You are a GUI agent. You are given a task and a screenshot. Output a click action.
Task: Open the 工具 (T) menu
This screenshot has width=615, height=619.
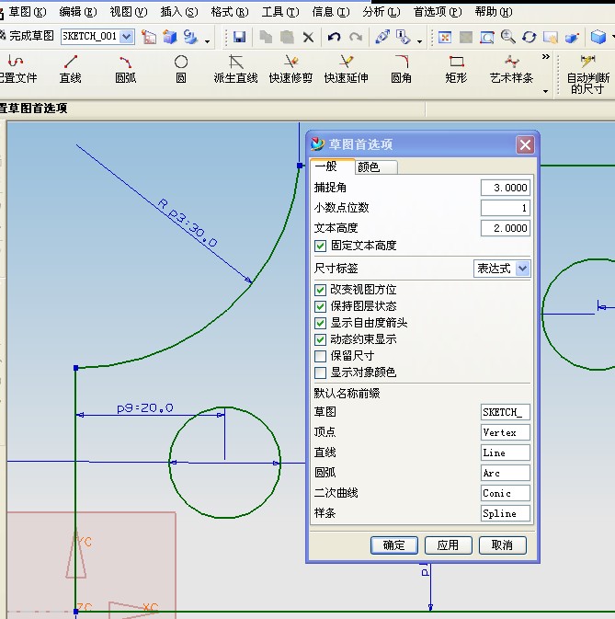pos(280,12)
